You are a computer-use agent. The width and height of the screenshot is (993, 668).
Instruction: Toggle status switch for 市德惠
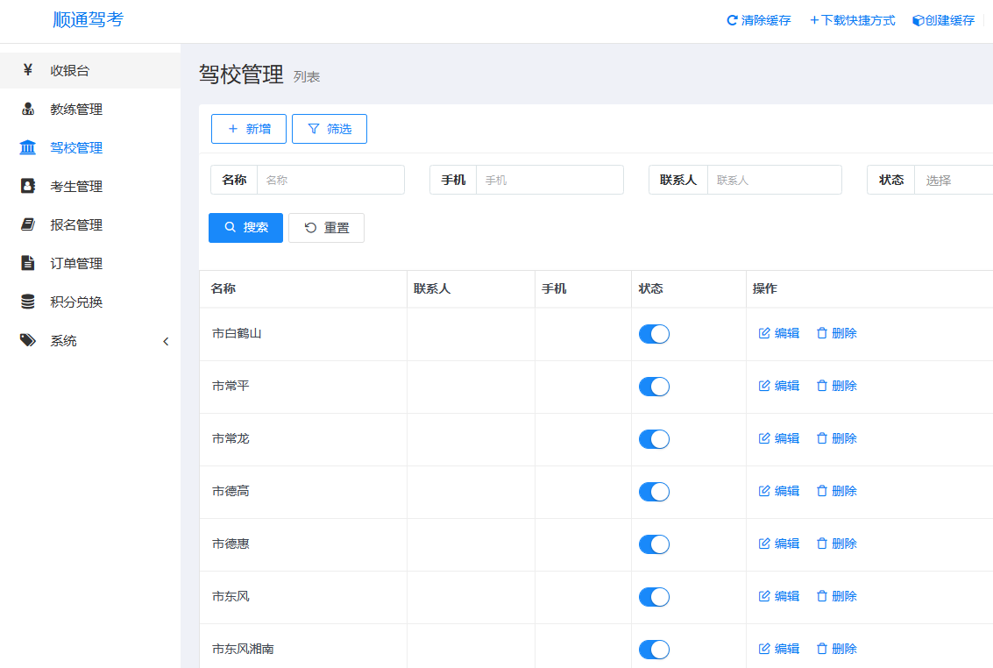pyautogui.click(x=654, y=544)
